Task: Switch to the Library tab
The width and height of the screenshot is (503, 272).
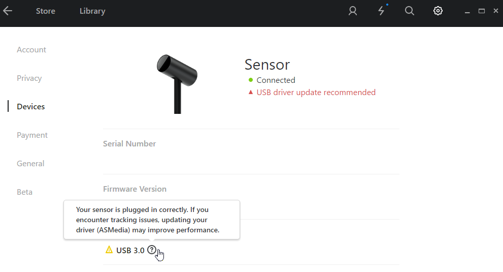Action: click(x=92, y=11)
